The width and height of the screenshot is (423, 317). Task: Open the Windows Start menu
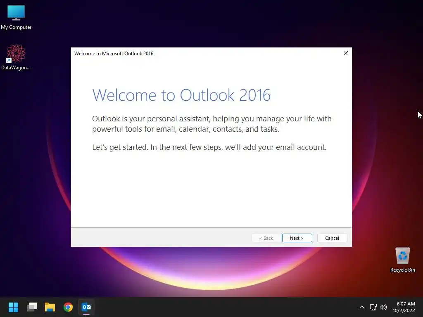coord(13,307)
